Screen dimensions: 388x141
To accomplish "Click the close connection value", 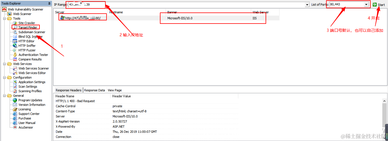I will point(116,137).
